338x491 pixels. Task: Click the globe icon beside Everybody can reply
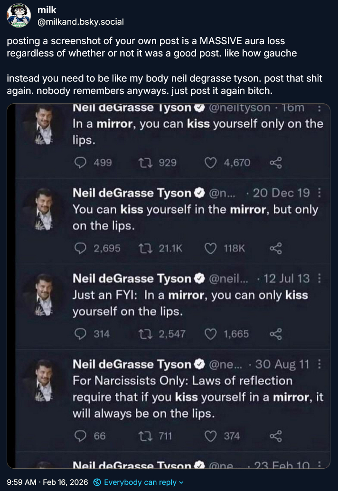(97, 482)
